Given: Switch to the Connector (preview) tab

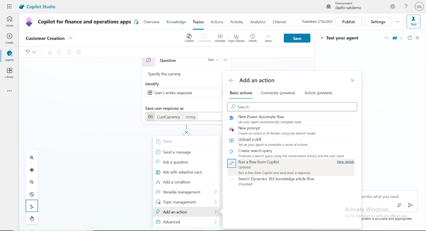Looking at the screenshot, I should 278,93.
